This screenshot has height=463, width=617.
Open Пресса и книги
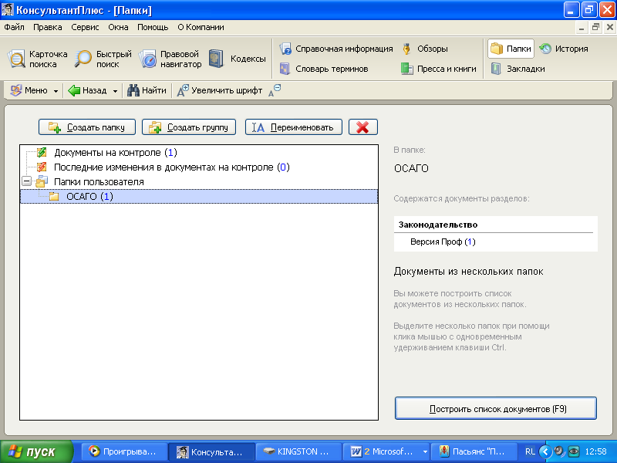pos(438,69)
